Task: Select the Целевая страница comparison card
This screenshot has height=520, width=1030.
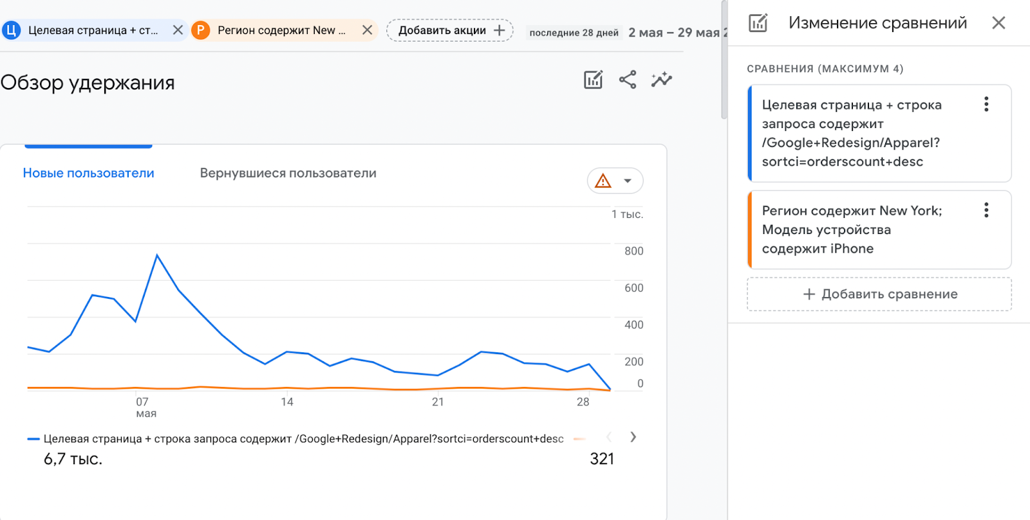Action: pos(879,134)
